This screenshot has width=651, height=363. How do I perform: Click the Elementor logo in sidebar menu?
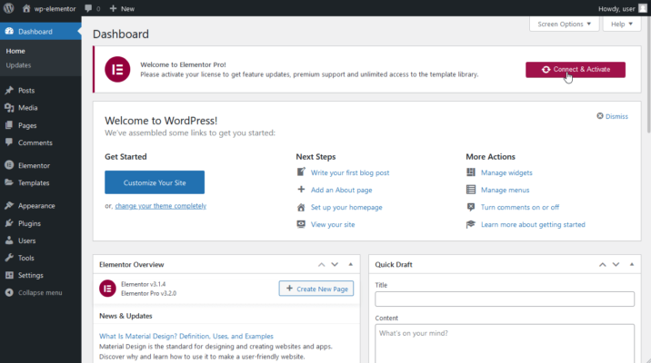pos(8,166)
